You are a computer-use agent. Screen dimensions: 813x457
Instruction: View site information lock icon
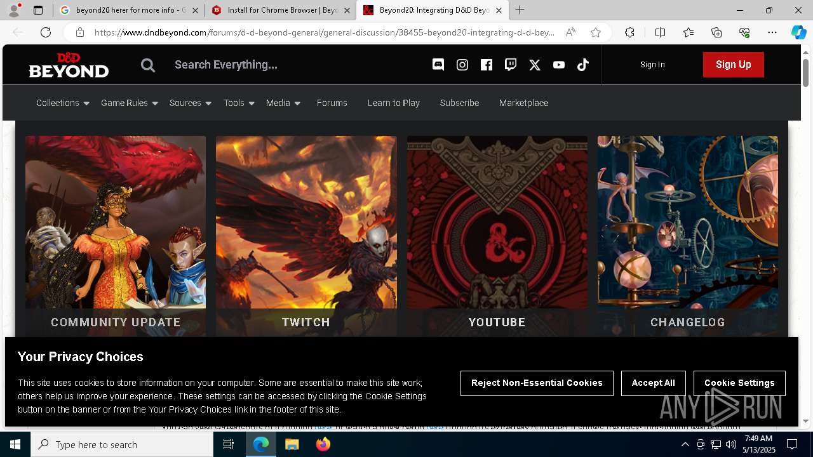[x=80, y=32]
